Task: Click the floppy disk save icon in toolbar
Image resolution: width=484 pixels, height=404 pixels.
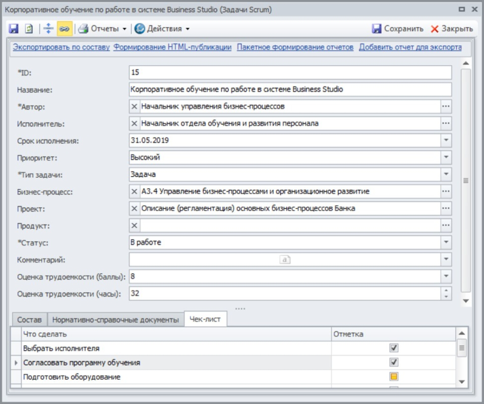Action: (x=14, y=29)
